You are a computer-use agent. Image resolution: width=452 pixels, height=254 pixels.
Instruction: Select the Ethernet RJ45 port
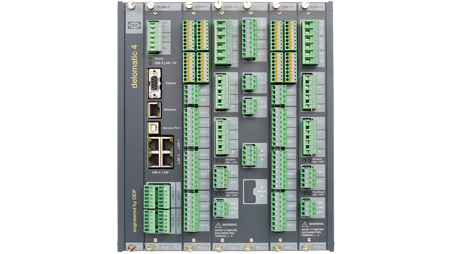[x=154, y=110]
